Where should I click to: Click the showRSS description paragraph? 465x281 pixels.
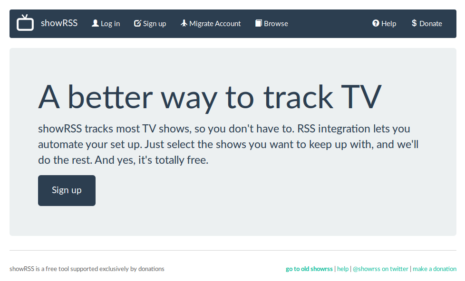coord(228,144)
